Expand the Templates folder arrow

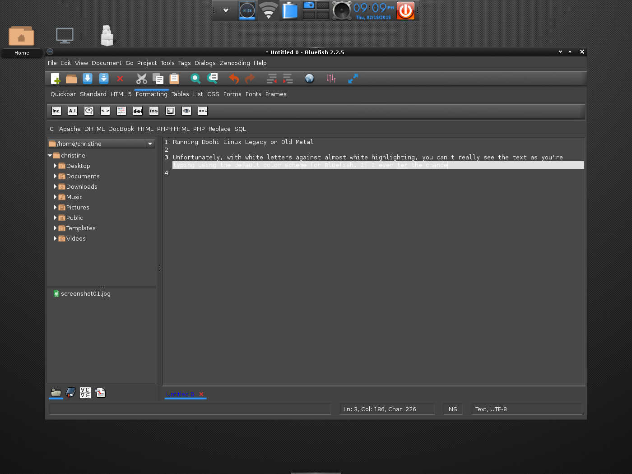55,228
